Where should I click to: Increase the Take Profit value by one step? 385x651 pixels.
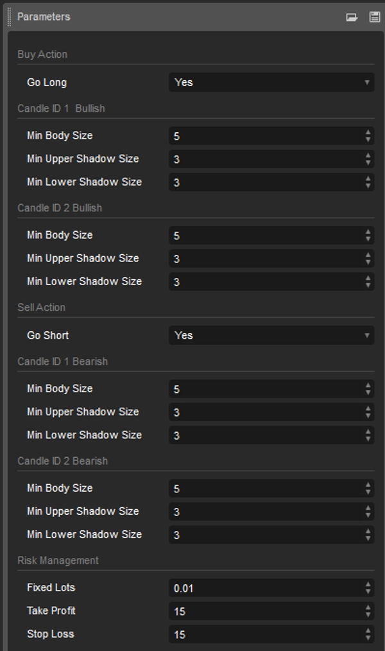(368, 607)
